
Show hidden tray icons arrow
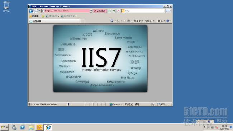205,127
